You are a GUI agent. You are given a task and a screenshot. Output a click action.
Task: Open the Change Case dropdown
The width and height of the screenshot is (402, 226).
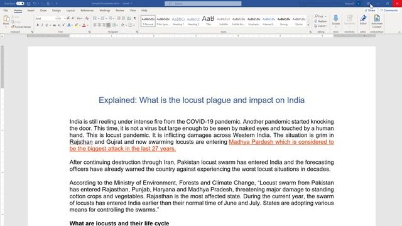coord(80,18)
